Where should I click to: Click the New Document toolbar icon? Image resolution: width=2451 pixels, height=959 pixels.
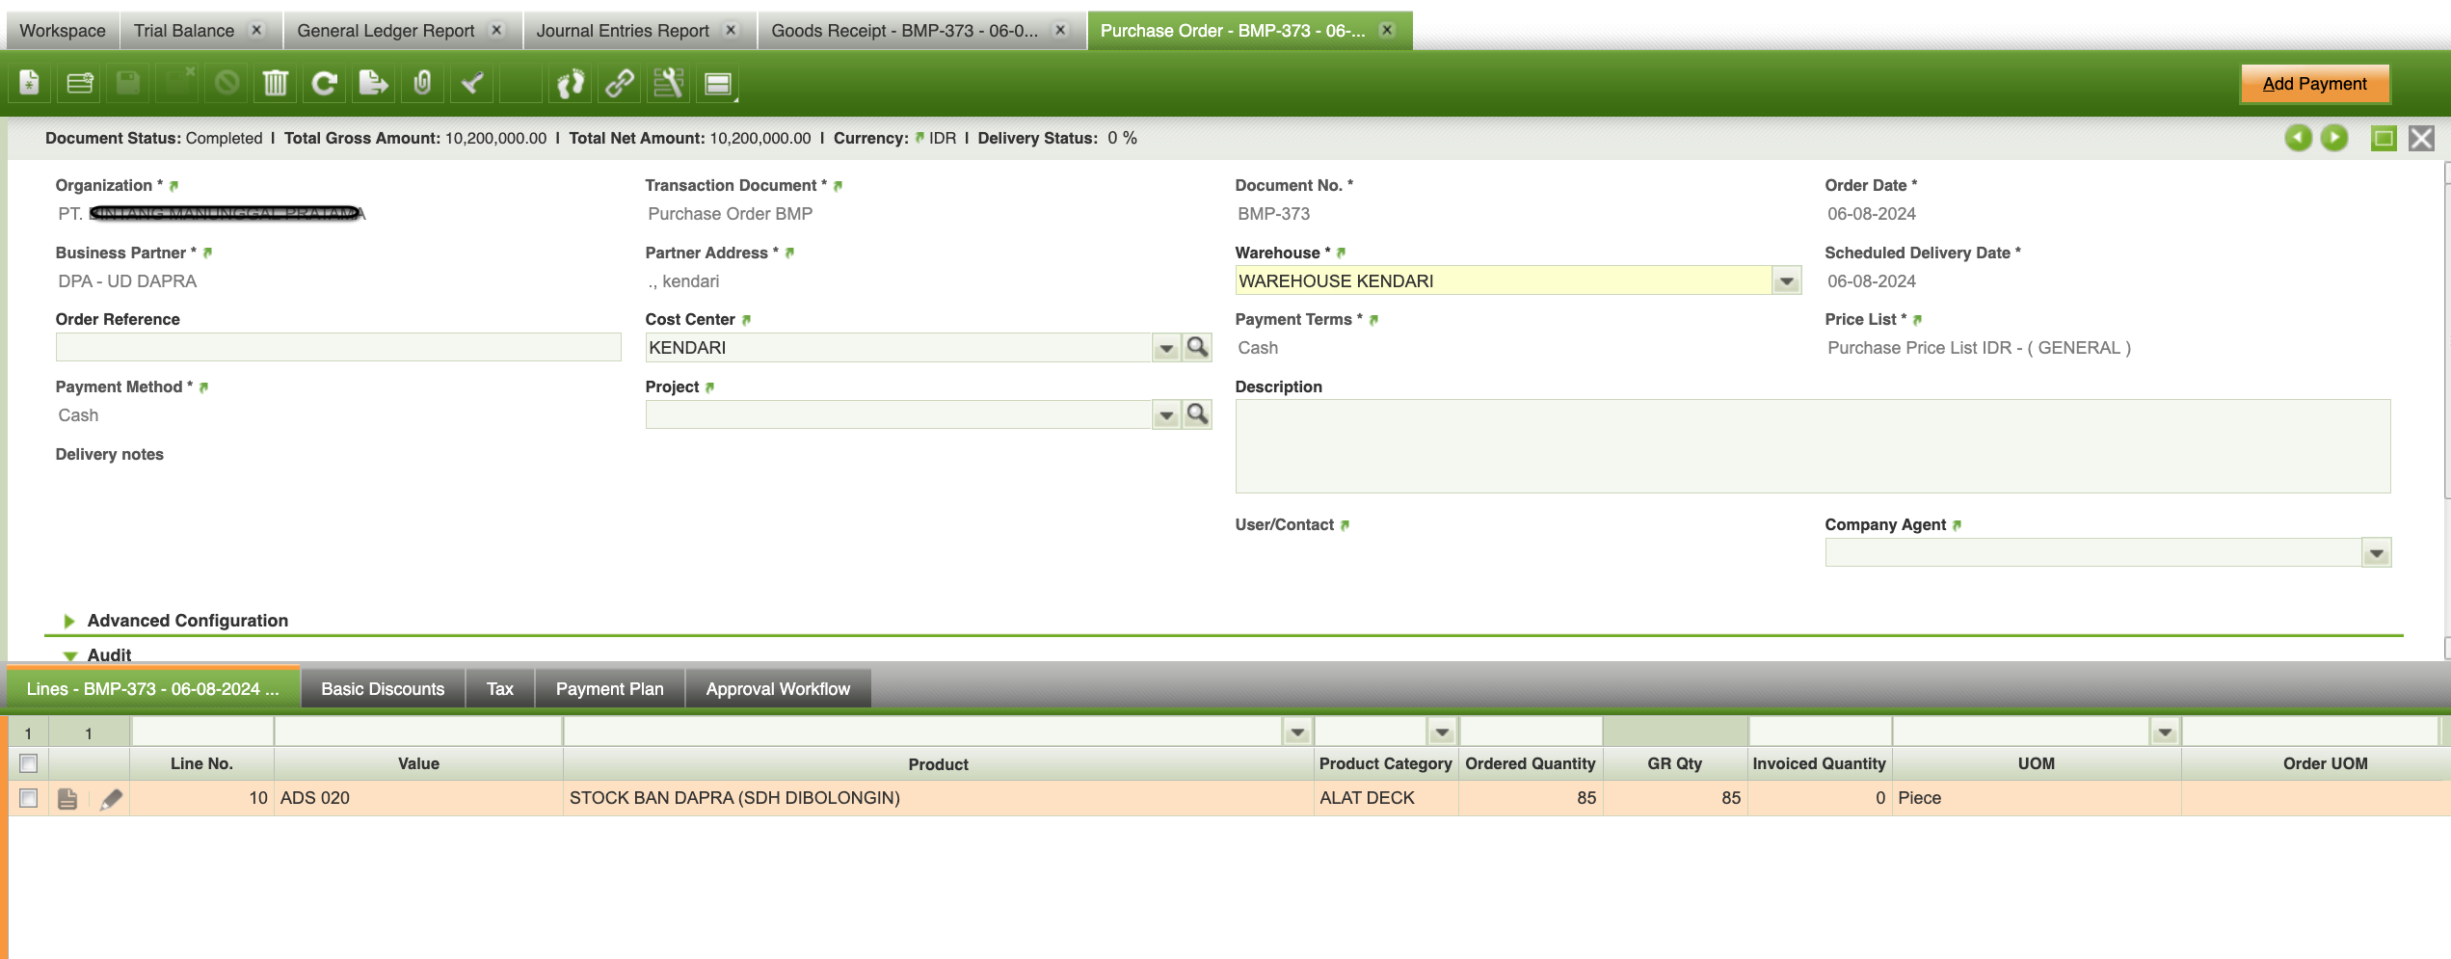pyautogui.click(x=30, y=84)
